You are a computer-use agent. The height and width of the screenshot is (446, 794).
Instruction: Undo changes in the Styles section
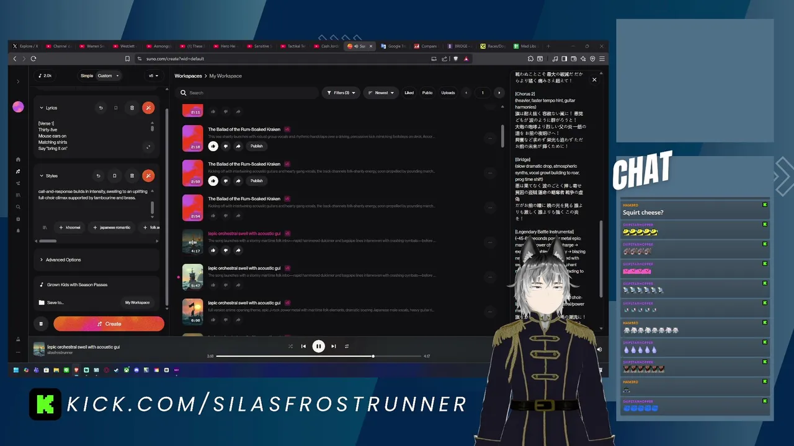(x=98, y=176)
